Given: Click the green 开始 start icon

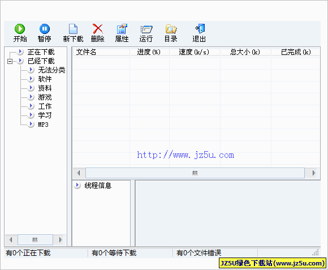Looking at the screenshot, I should pyautogui.click(x=20, y=29).
